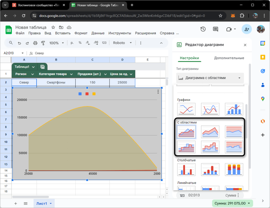
Task: Switch to the Дополнительные tab
Action: pos(229,58)
